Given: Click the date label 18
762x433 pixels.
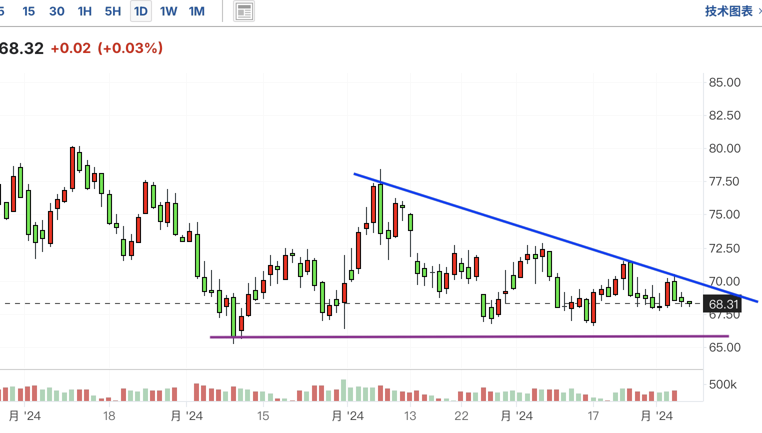Looking at the screenshot, I should point(109,416).
